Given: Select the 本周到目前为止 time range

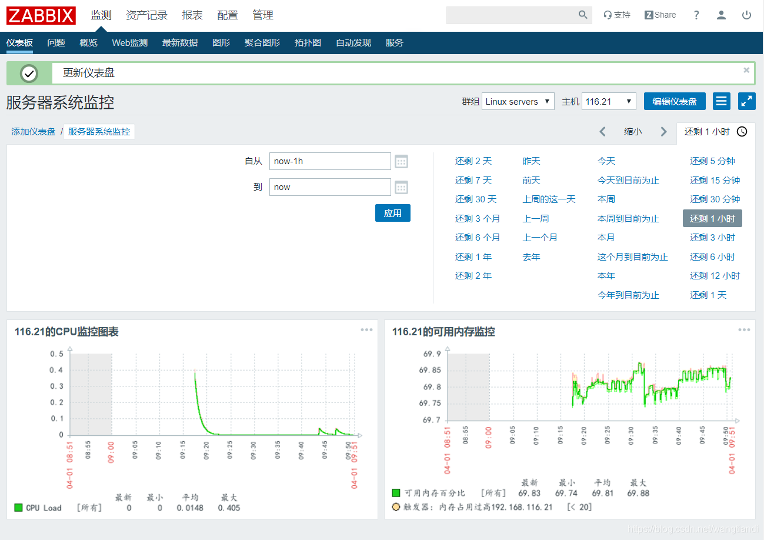Looking at the screenshot, I should [628, 218].
